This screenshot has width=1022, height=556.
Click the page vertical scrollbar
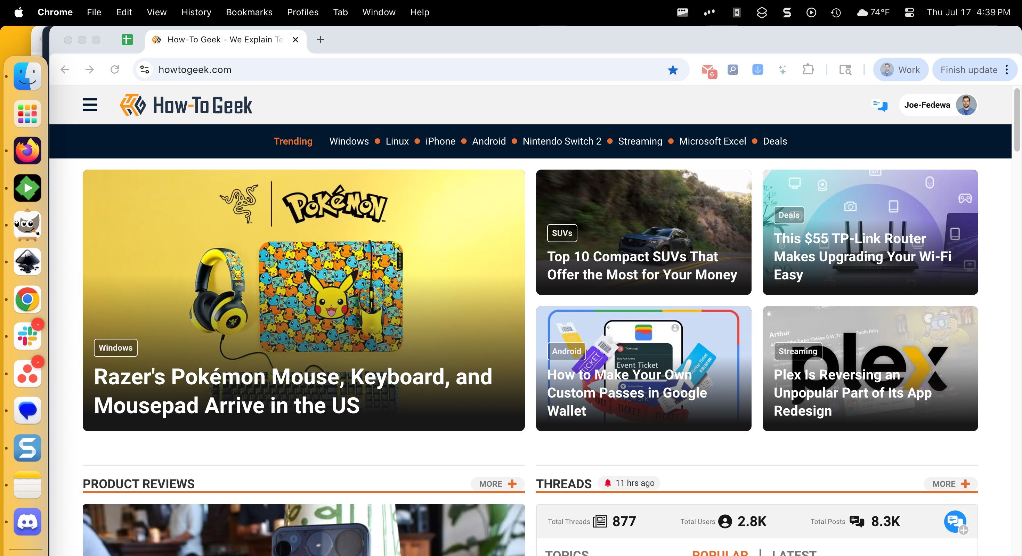pos(1017,120)
